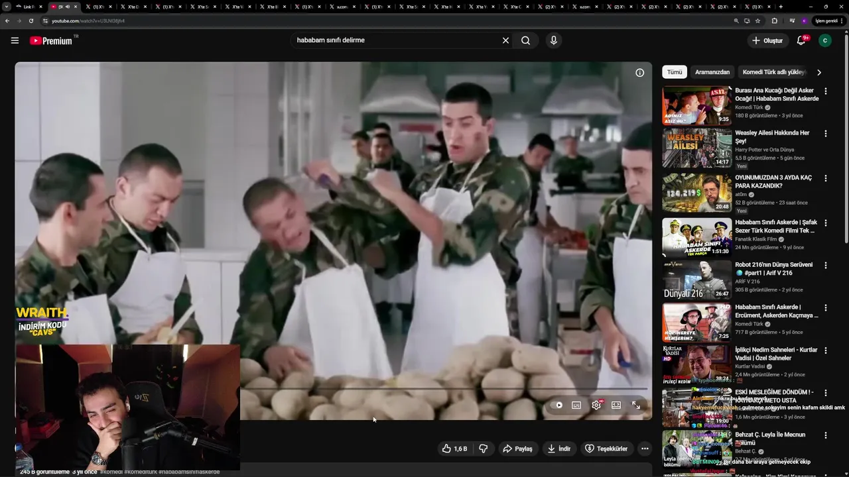Toggle subtitles in the video player
The image size is (849, 477).
pos(576,405)
